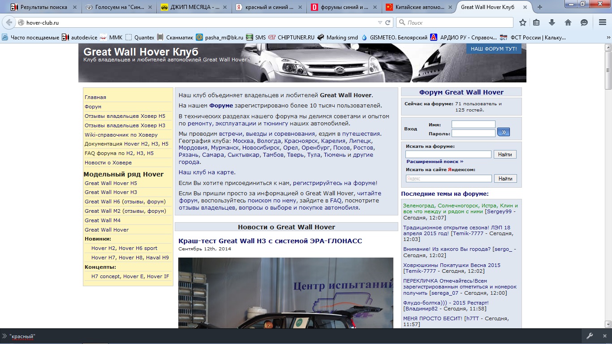Click the page vertical scrollbar thumb
Screen dimensions: 612x344
(608, 71)
